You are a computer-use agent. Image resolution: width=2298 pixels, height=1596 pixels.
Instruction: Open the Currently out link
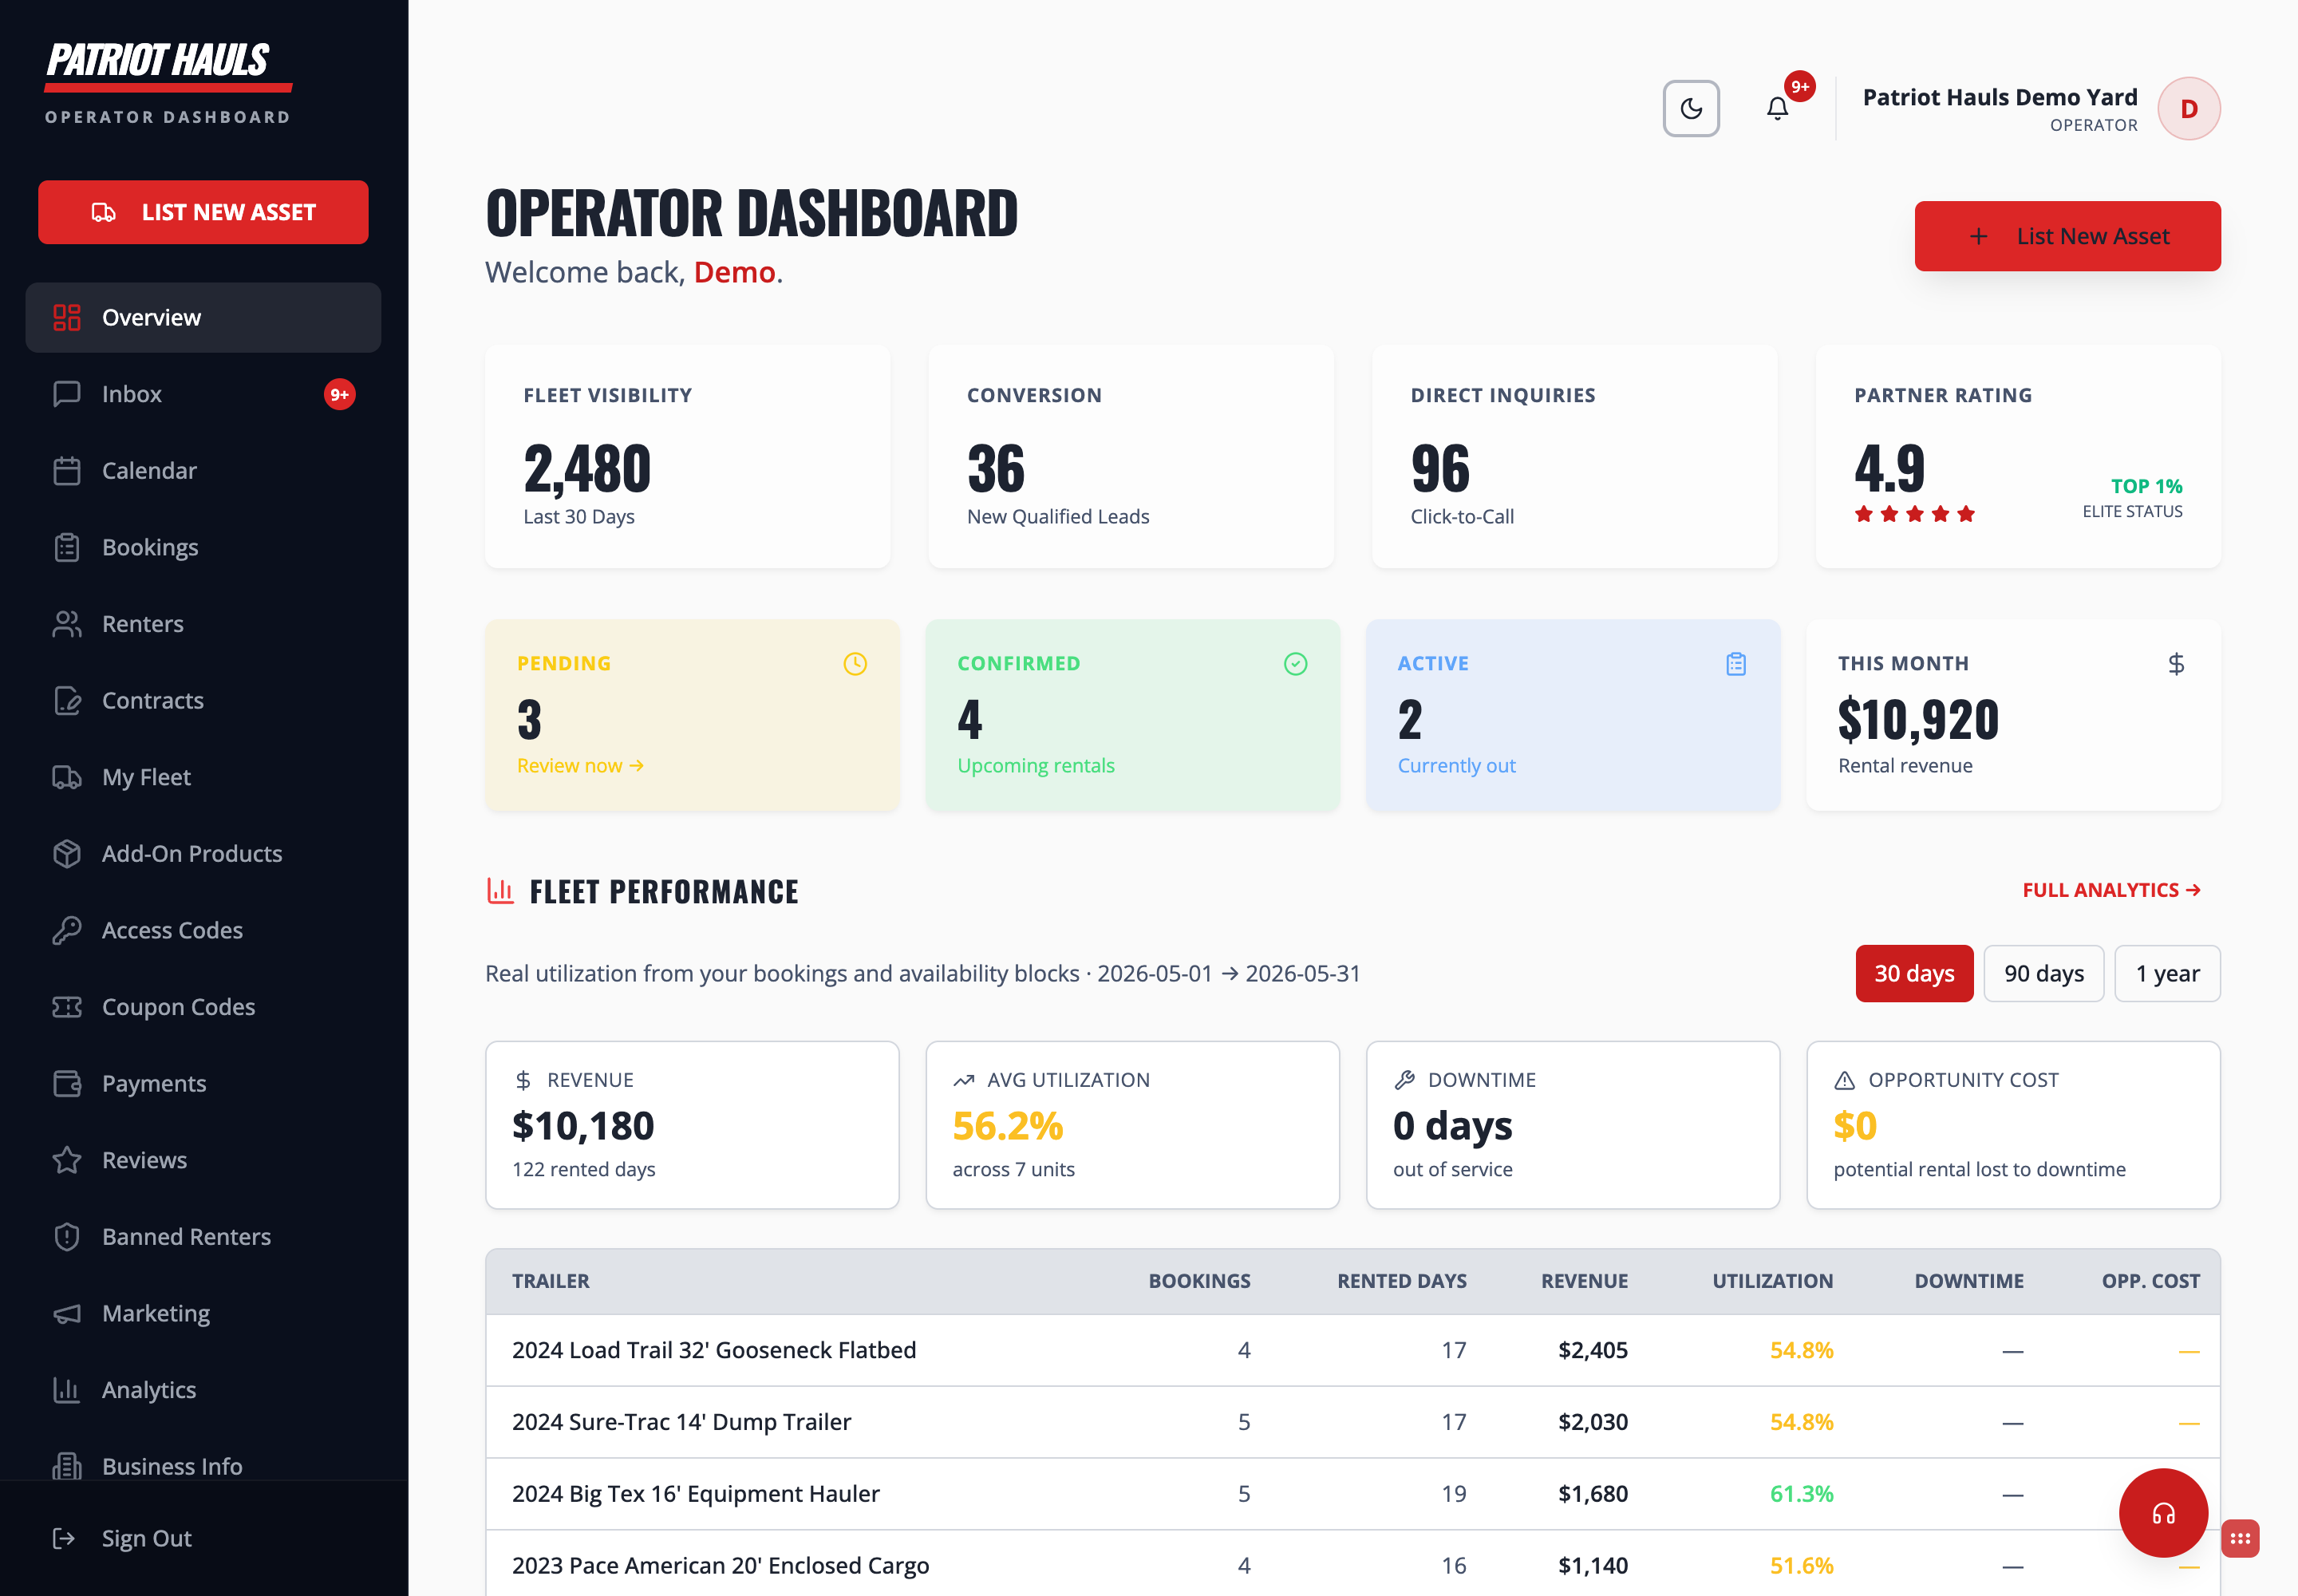tap(1456, 765)
